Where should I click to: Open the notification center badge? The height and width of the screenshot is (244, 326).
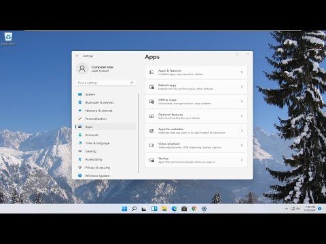[x=320, y=209]
